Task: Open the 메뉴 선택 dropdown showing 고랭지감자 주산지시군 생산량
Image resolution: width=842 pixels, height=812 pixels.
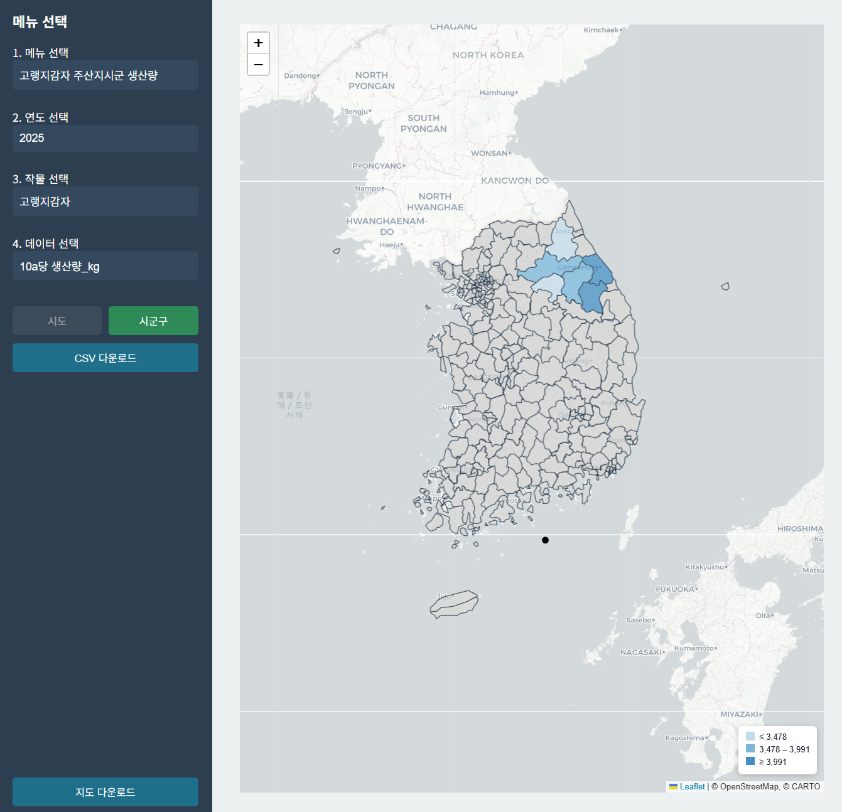Action: (x=105, y=75)
